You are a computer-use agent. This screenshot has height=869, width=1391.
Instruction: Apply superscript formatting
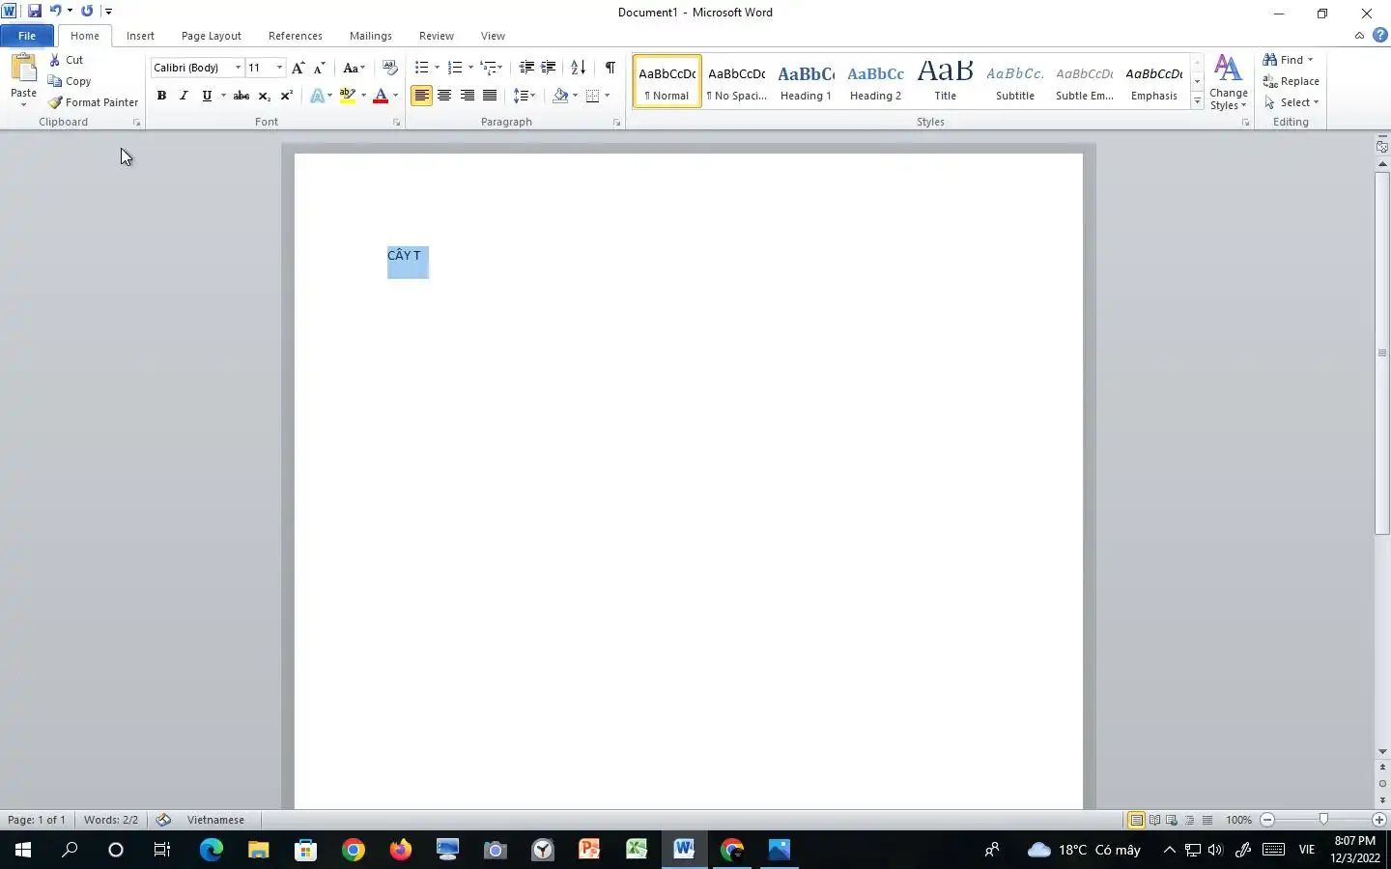286,96
